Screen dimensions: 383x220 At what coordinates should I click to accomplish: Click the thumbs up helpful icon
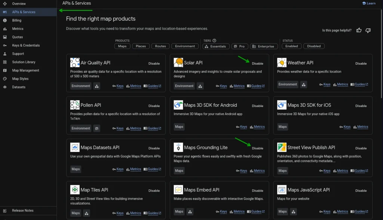[359, 30]
